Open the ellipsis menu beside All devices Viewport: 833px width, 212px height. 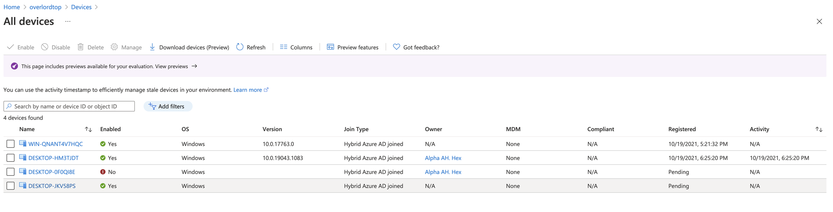pyautogui.click(x=68, y=21)
